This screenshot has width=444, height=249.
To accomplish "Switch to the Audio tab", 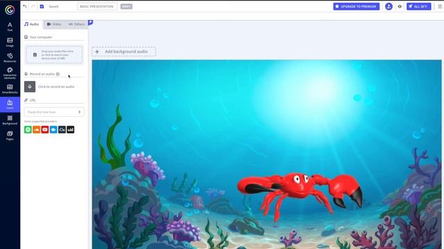I will coord(31,24).
